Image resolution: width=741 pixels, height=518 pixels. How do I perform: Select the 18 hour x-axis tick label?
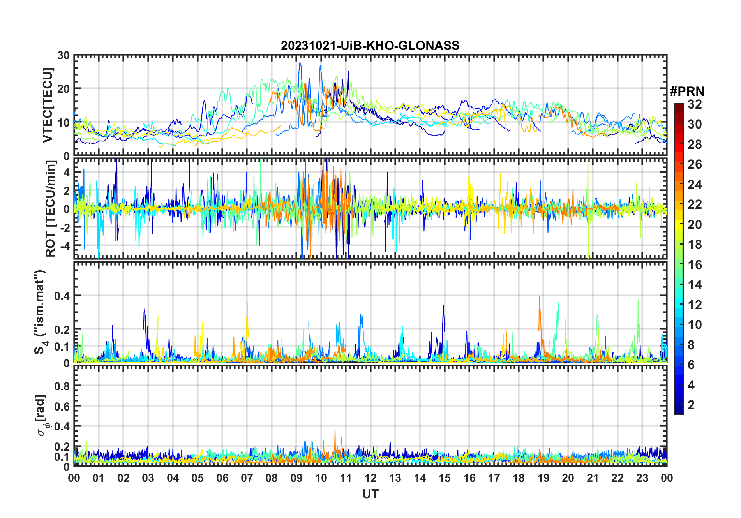coord(519,478)
